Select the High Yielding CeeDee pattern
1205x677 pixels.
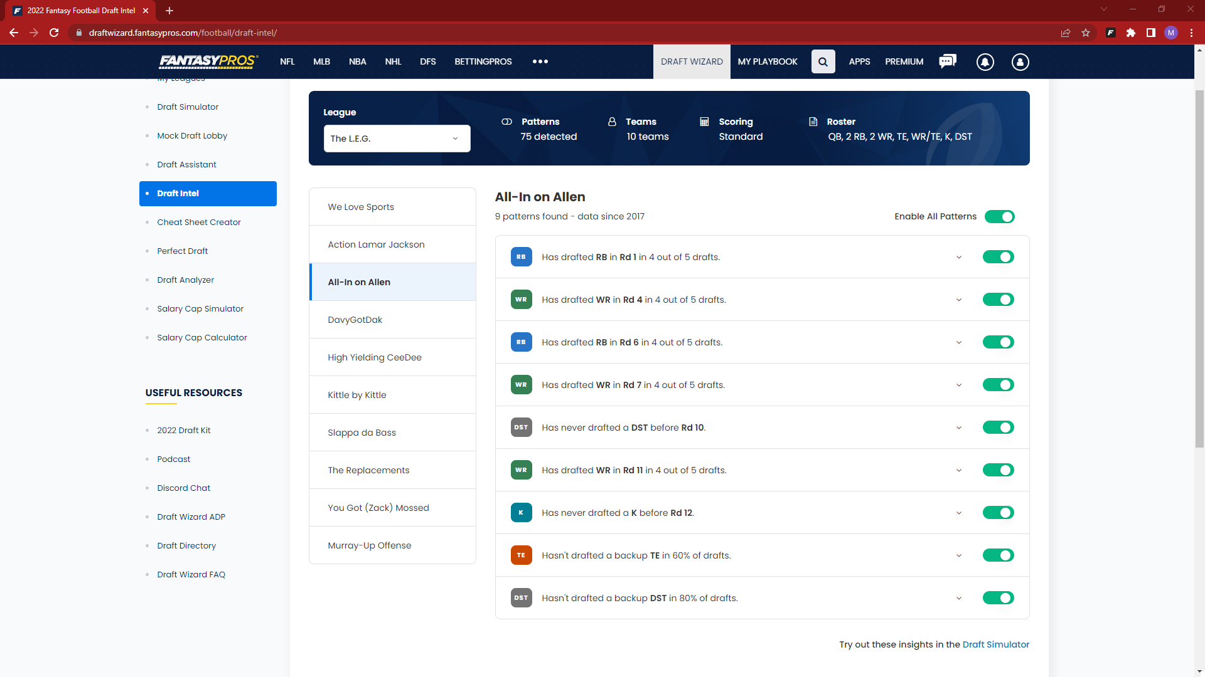(x=374, y=357)
